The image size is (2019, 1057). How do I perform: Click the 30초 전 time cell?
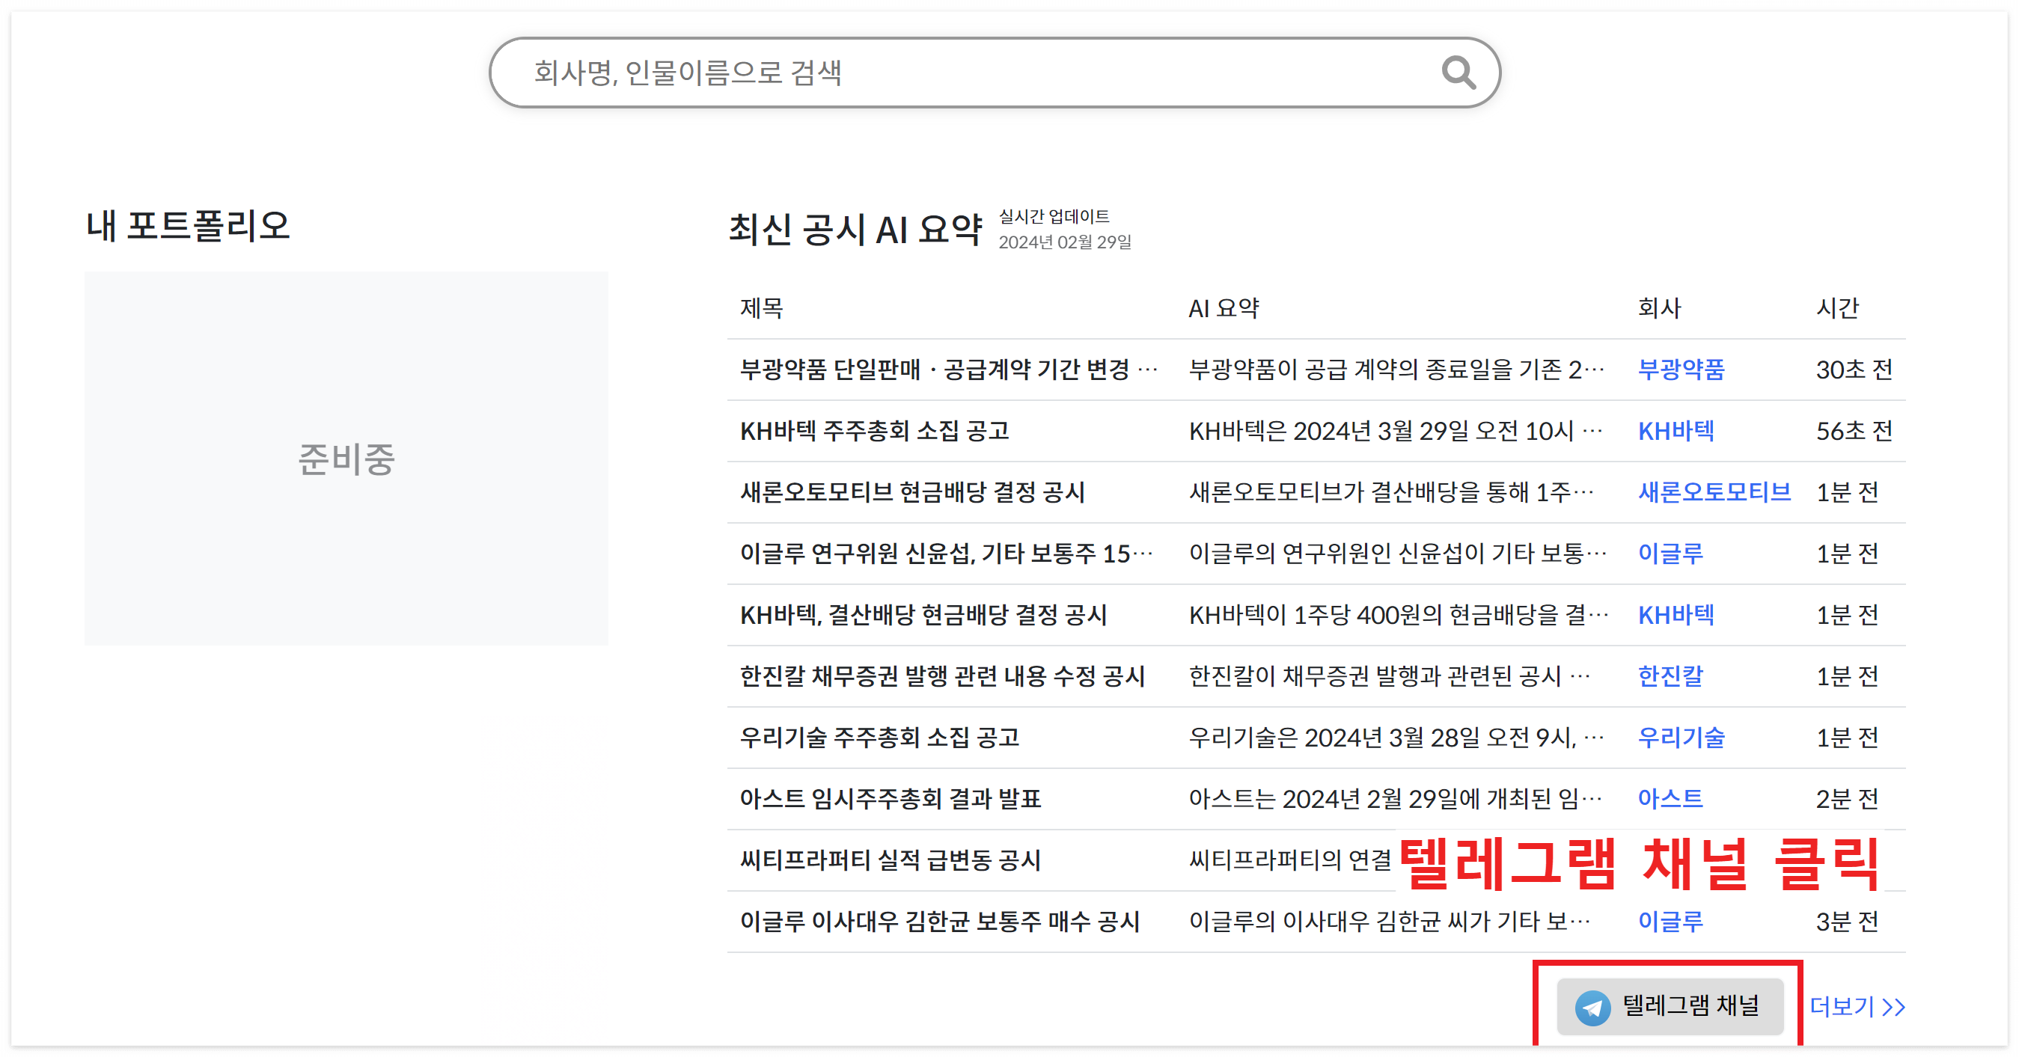click(x=1854, y=369)
